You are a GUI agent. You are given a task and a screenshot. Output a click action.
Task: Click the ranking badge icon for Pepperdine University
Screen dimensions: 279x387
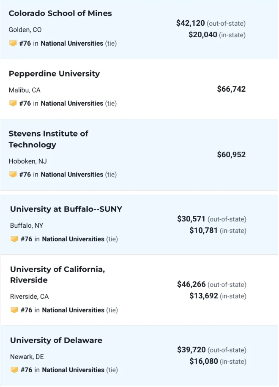[x=13, y=103]
